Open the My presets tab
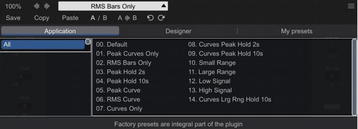Viewport: 358px width, 129px height. click(x=296, y=31)
